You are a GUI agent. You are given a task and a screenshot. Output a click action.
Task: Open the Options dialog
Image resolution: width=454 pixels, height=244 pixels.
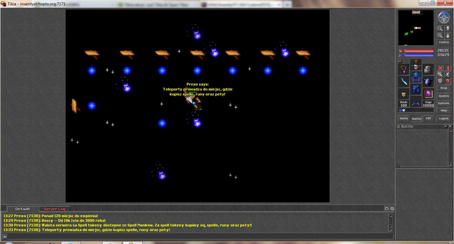click(444, 103)
